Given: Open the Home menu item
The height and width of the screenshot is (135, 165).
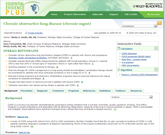Looking at the screenshot, I should pyautogui.click(x=54, y=15).
